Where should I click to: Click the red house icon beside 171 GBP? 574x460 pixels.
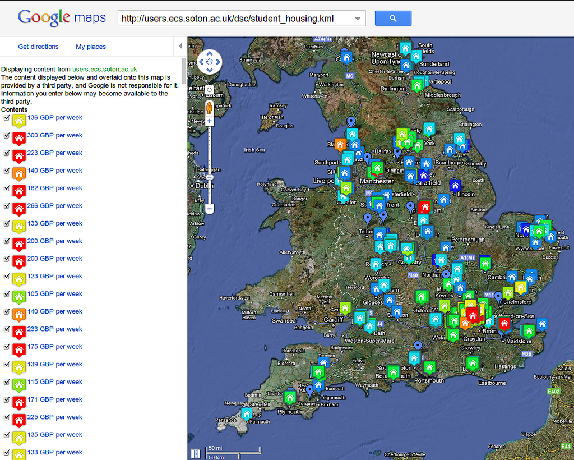pyautogui.click(x=19, y=402)
